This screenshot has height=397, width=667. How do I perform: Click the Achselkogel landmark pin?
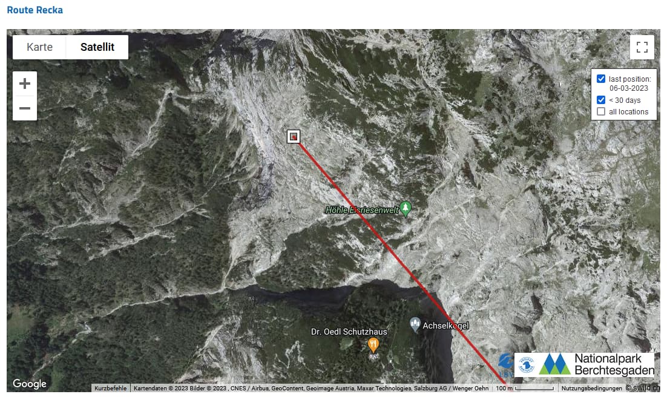[x=415, y=324]
